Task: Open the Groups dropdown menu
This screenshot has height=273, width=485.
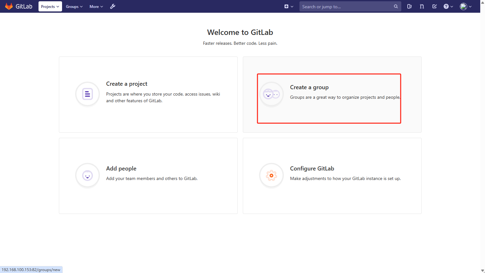Action: point(74,6)
